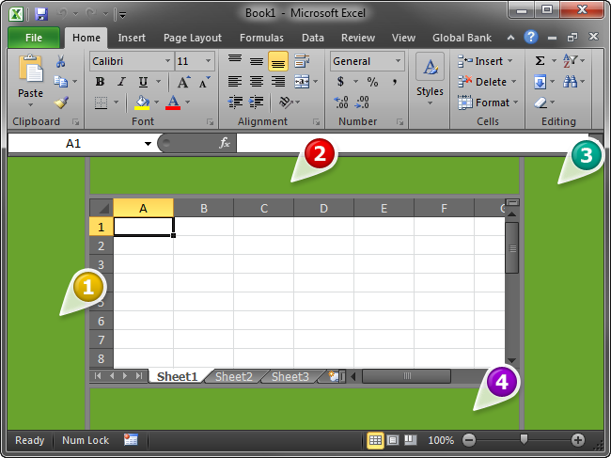Image resolution: width=611 pixels, height=458 pixels.
Task: Click the Copy icon in Clipboard
Action: click(60, 82)
